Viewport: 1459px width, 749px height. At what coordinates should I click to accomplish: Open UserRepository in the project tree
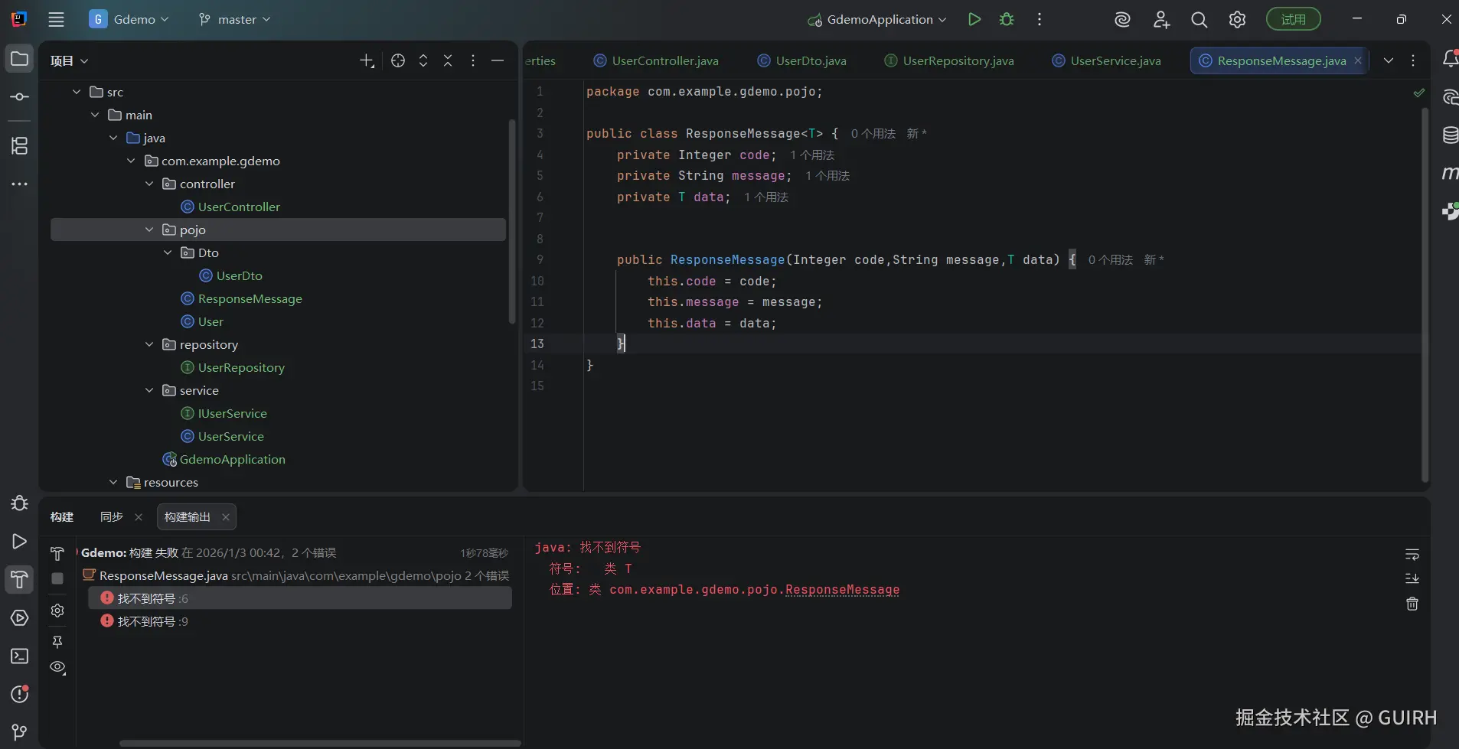(x=240, y=368)
